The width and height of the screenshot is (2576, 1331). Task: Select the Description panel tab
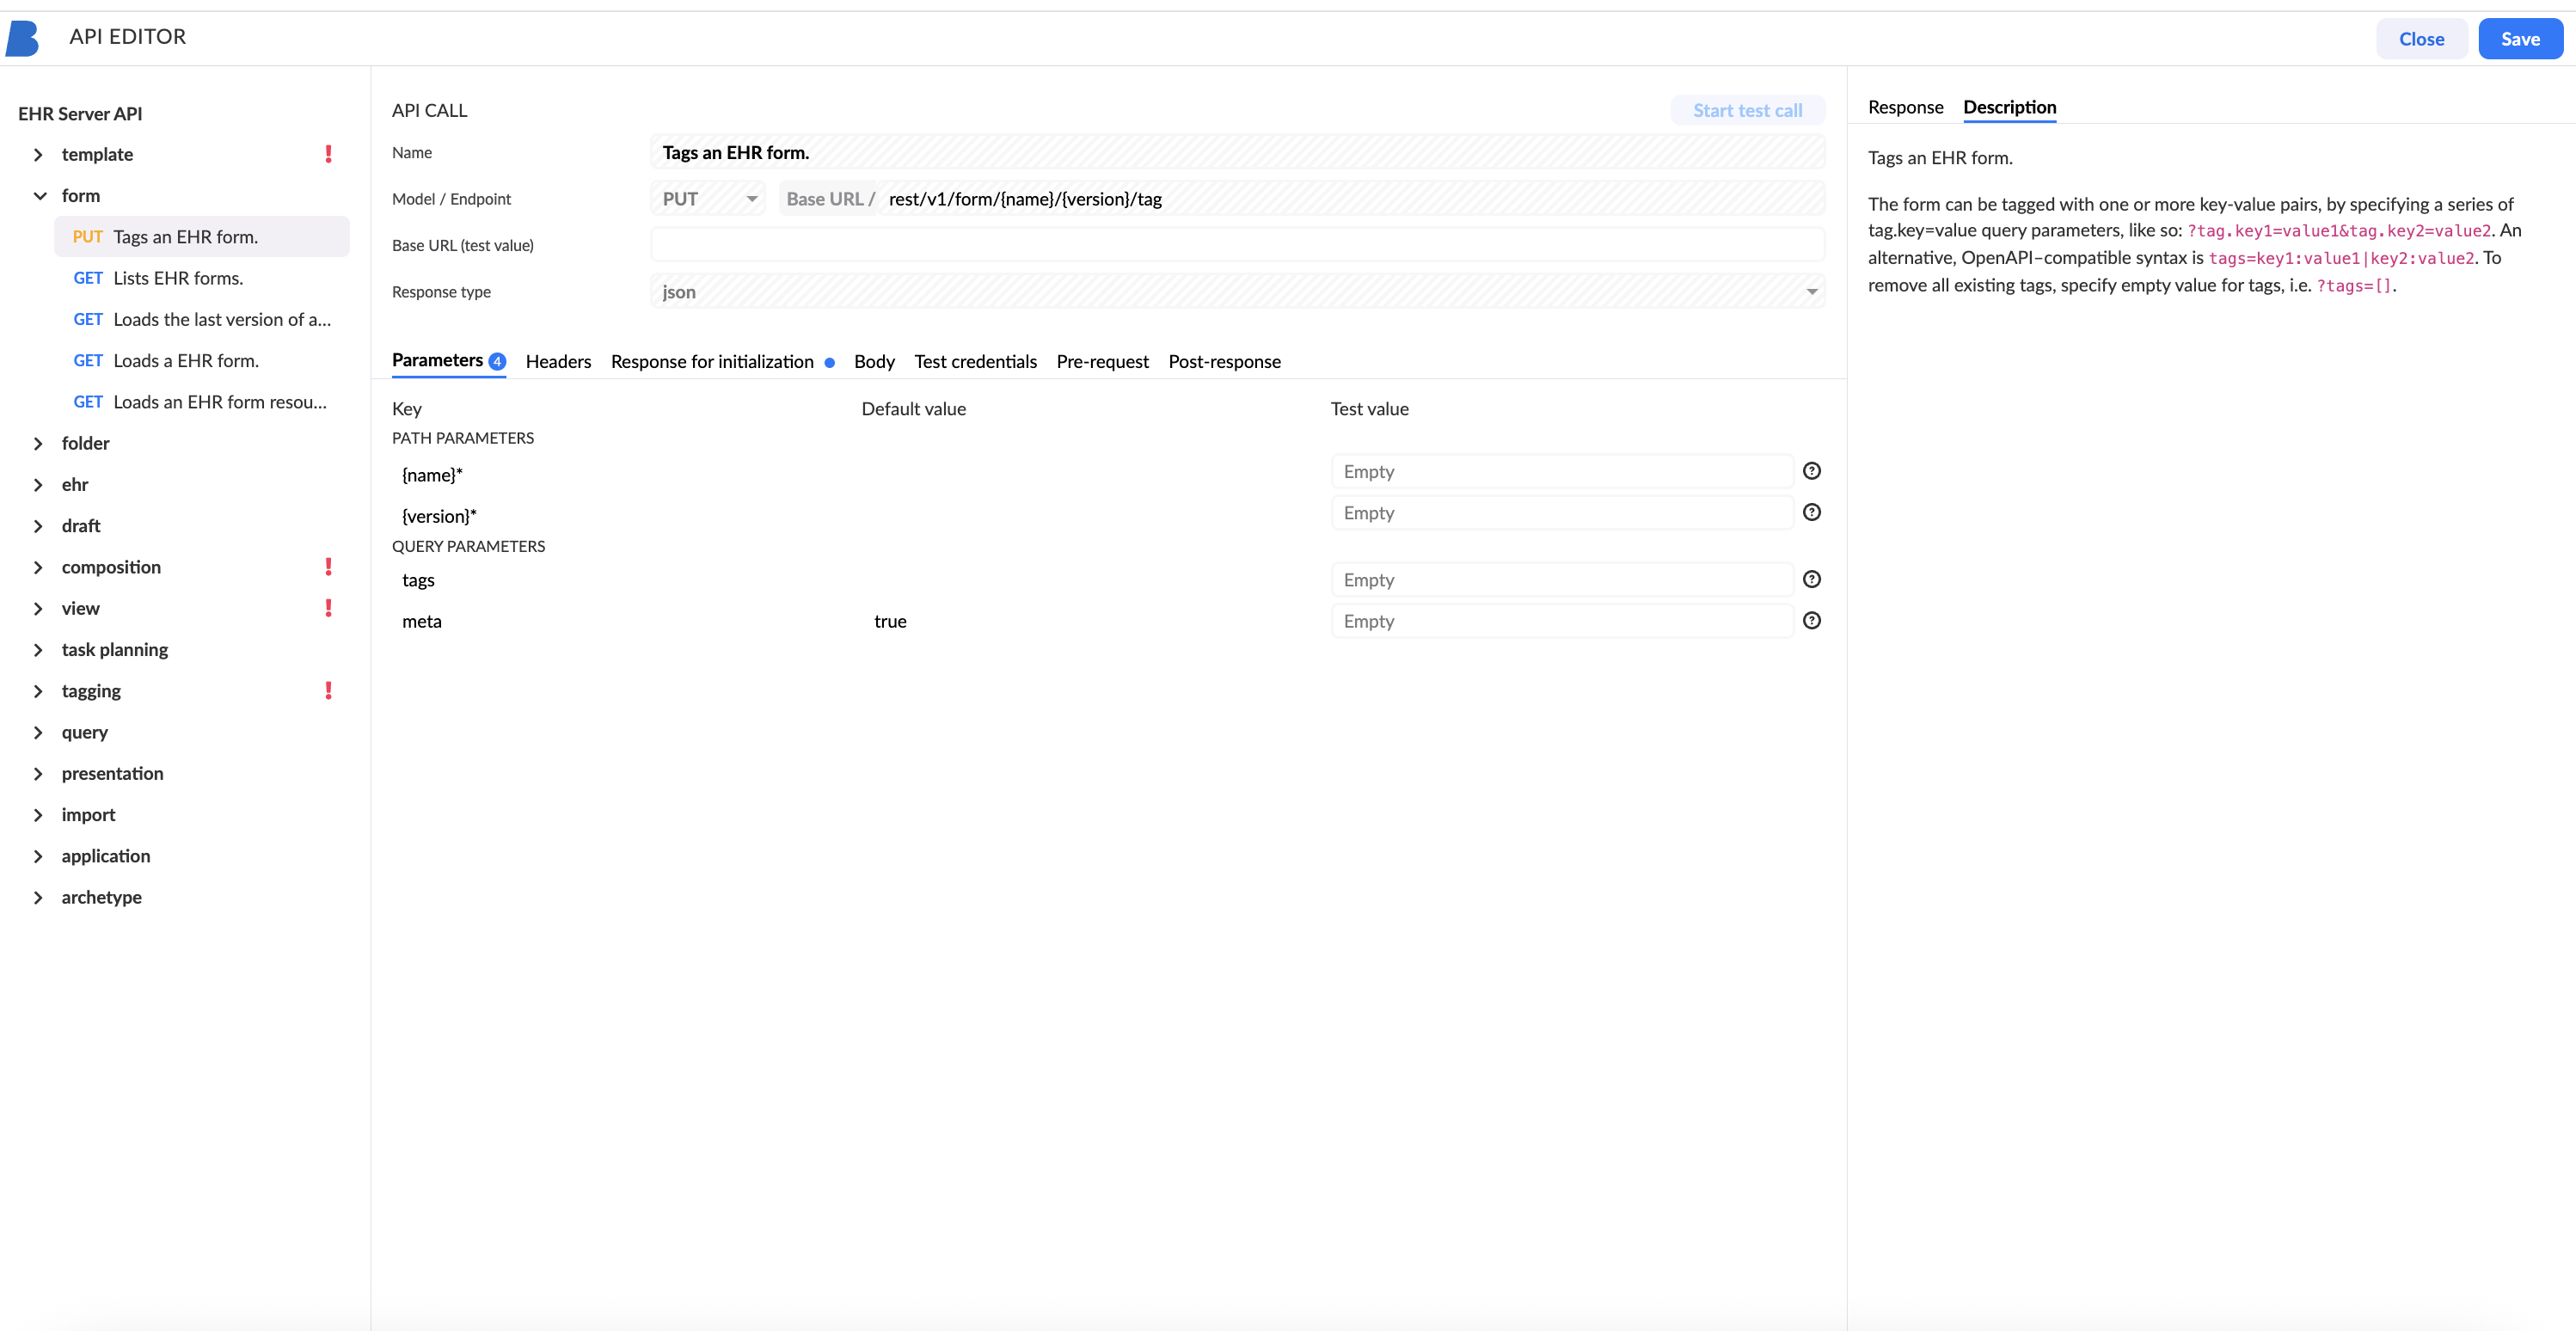2009,107
